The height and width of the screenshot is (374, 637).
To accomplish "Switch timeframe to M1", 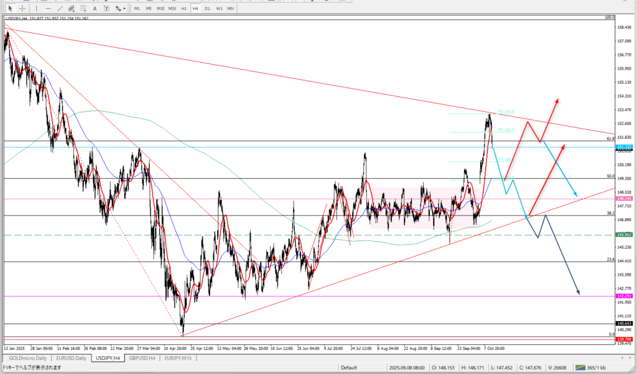I will point(137,9).
